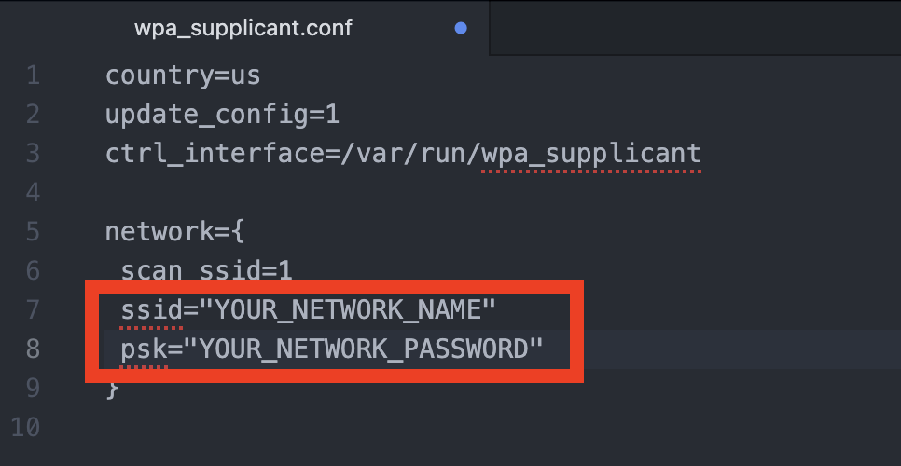Click the scan_ssid=1 text
This screenshot has width=901, height=466.
(x=206, y=271)
